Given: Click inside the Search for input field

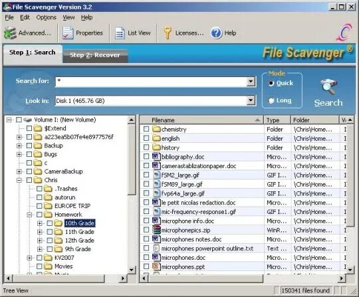Looking at the screenshot, I should point(151,82).
